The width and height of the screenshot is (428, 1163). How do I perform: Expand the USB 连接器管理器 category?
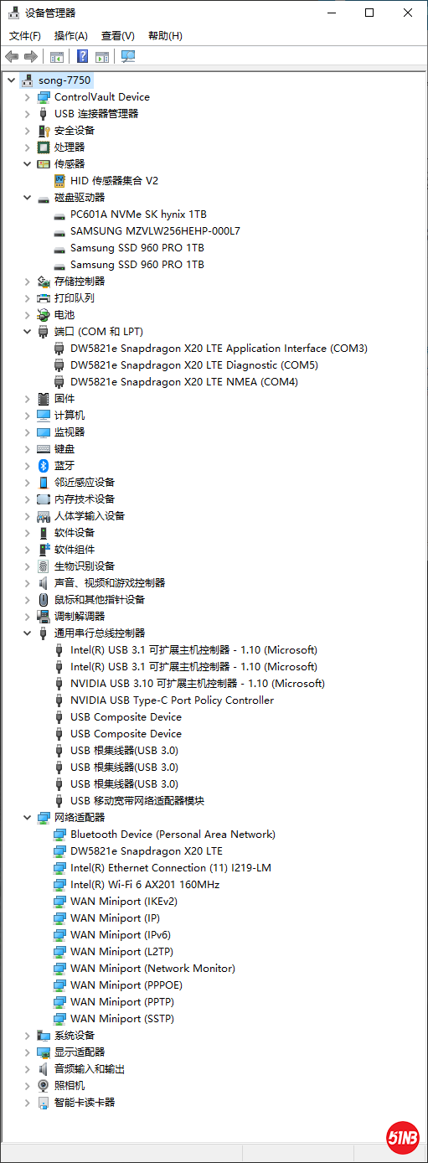(x=27, y=114)
